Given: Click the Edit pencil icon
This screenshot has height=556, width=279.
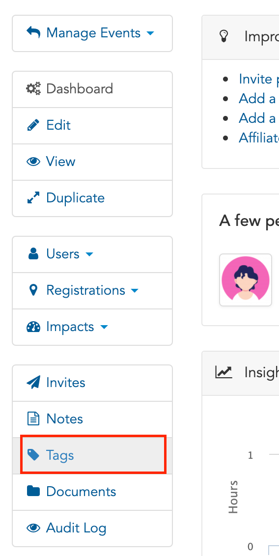Looking at the screenshot, I should tap(33, 125).
